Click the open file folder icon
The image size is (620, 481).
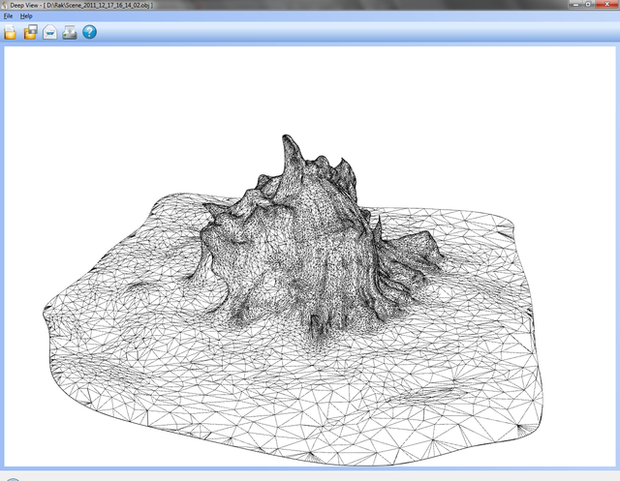[11, 32]
